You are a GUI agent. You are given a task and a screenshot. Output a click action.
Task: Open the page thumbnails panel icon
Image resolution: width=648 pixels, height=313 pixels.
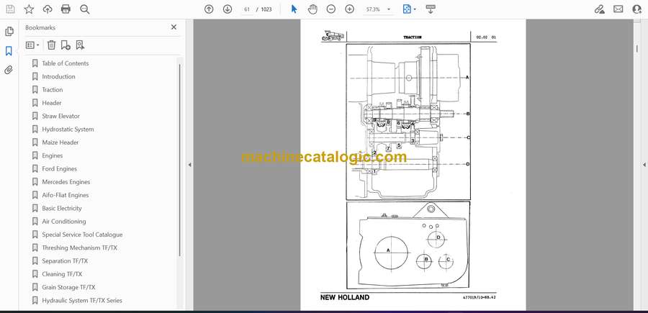coord(9,32)
